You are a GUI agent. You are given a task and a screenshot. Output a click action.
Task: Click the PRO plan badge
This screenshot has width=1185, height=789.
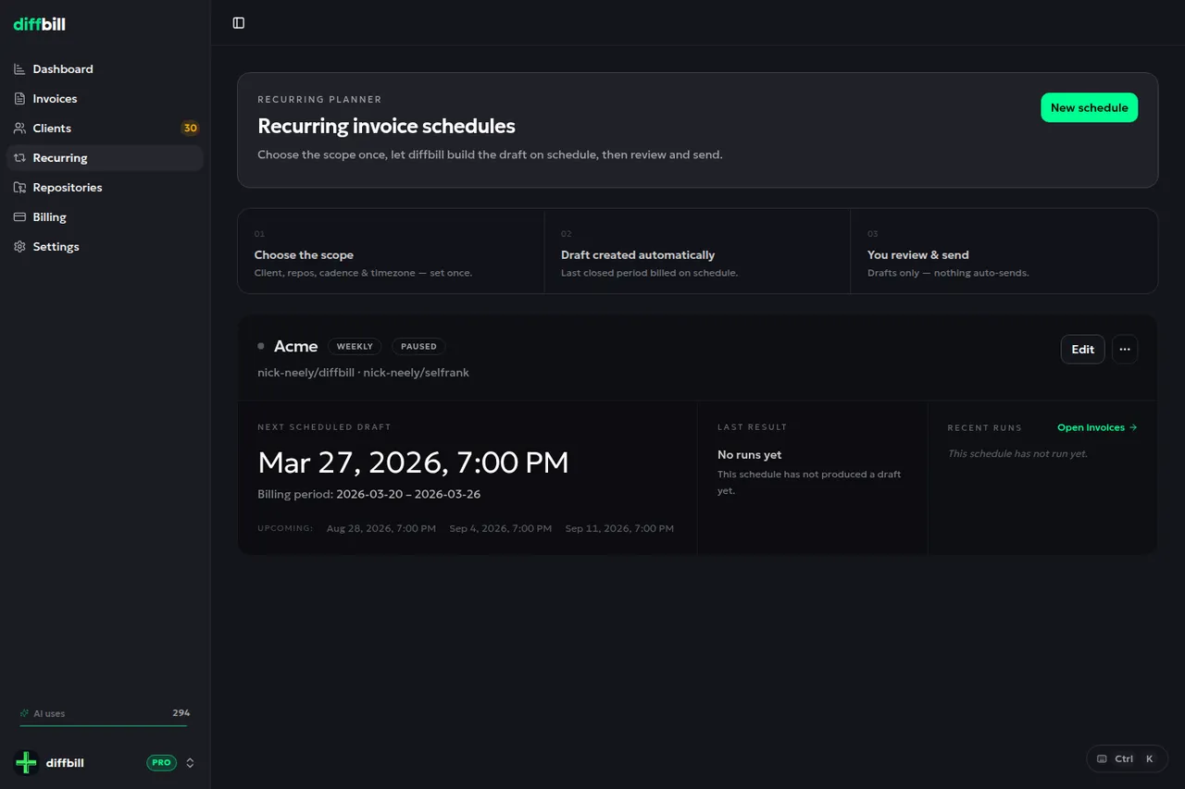[x=161, y=763]
